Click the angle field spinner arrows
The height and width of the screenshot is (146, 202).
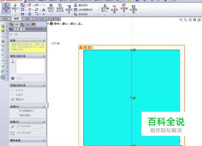[42, 133]
